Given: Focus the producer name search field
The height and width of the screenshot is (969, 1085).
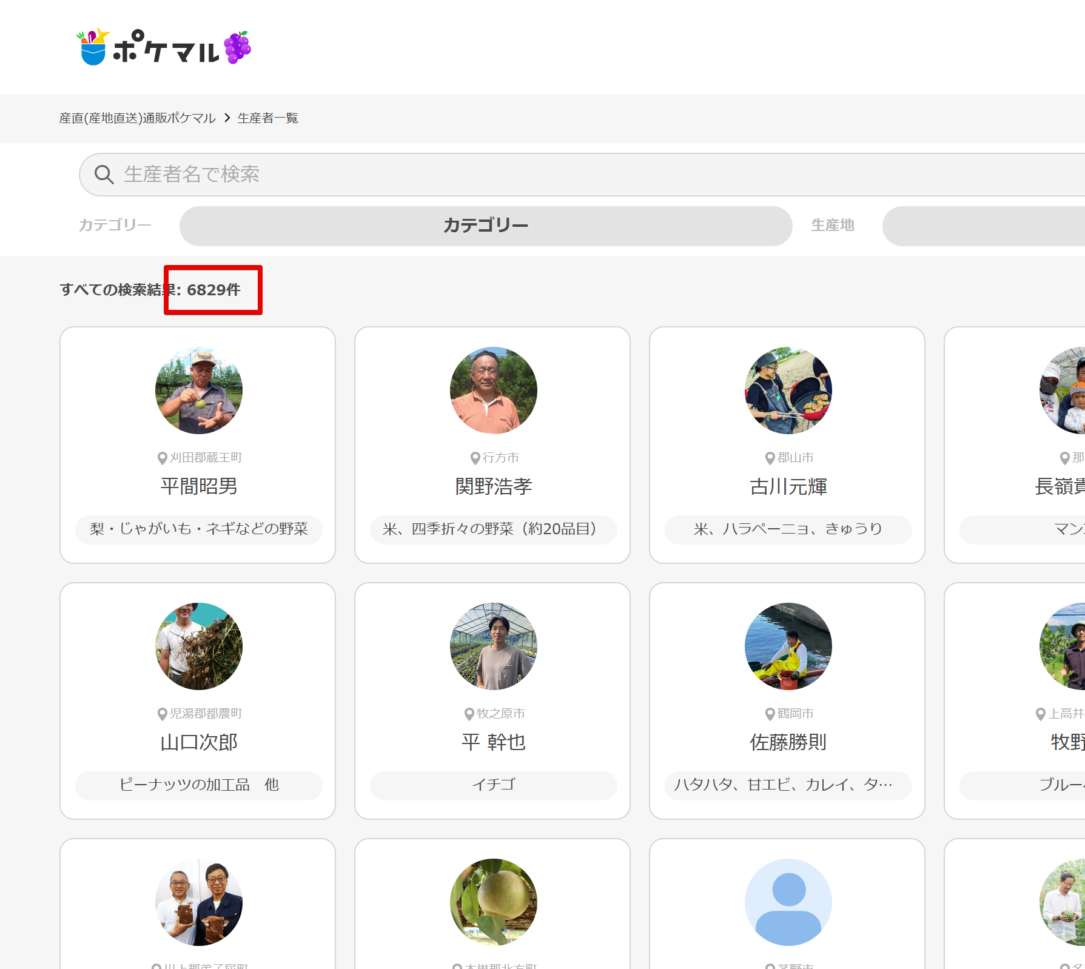Looking at the screenshot, I should (582, 175).
